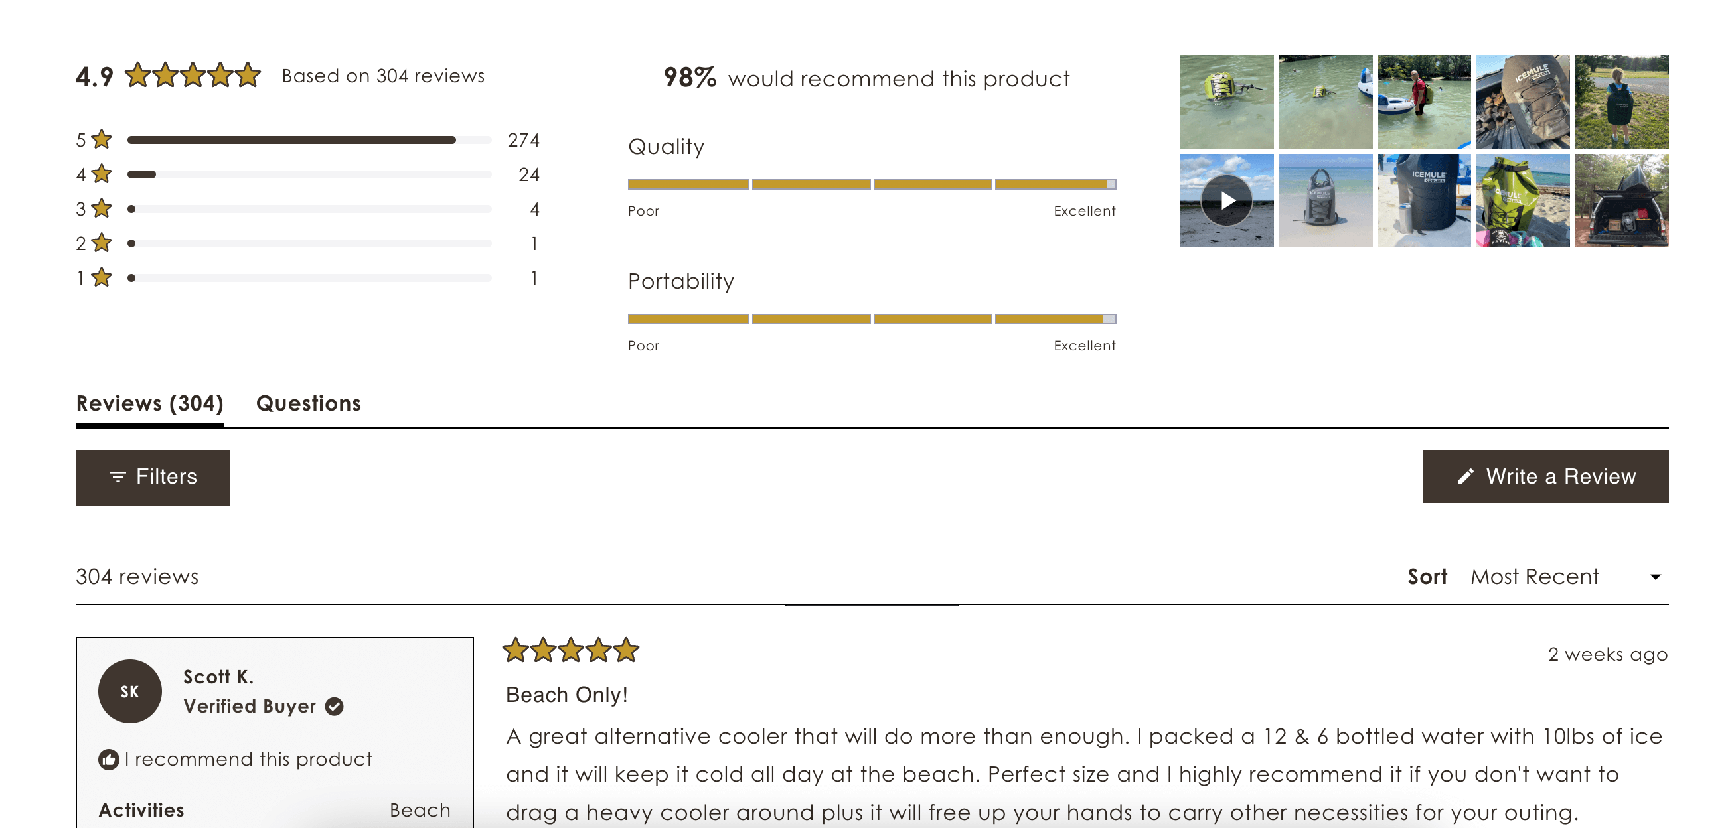Expand sorting options via the chevron arrow
The image size is (1730, 828).
1656,576
